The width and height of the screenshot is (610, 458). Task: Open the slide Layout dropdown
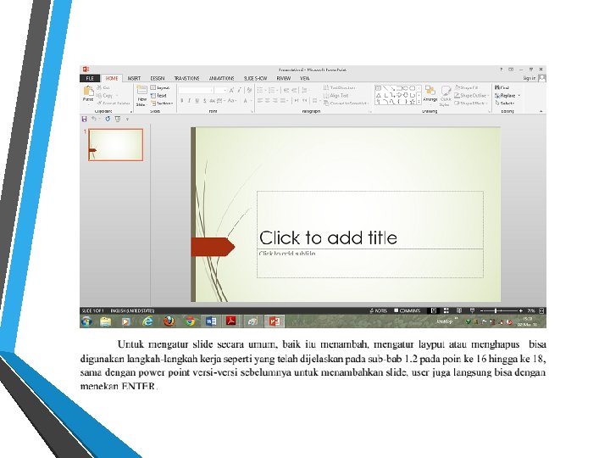coord(160,88)
